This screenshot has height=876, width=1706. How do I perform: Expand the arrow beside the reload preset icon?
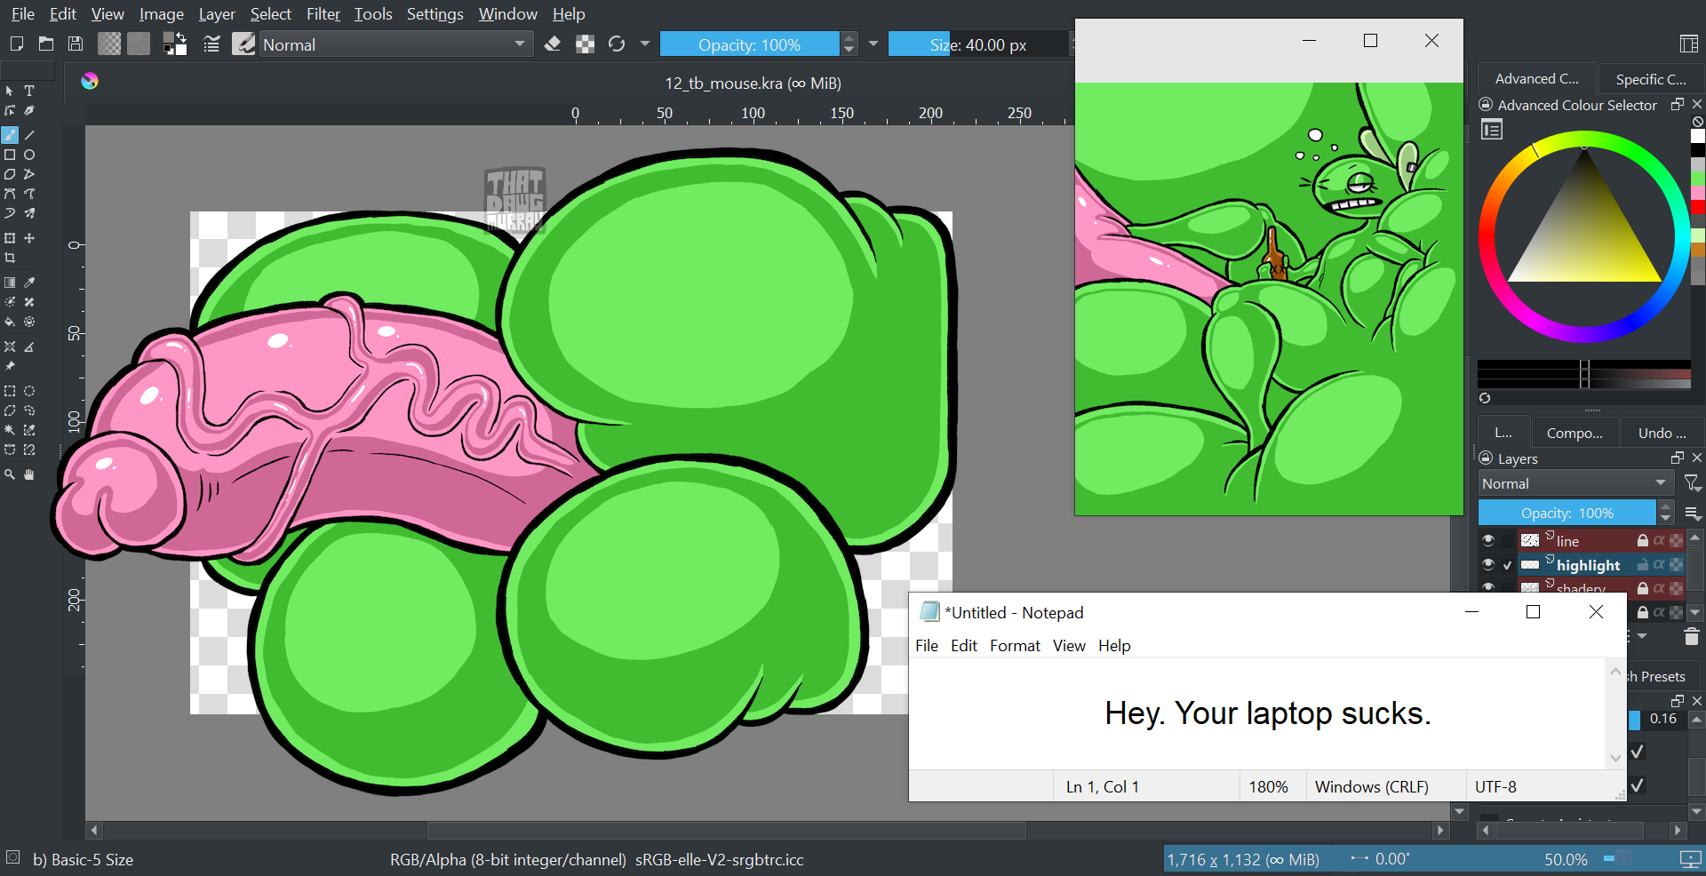pos(645,44)
